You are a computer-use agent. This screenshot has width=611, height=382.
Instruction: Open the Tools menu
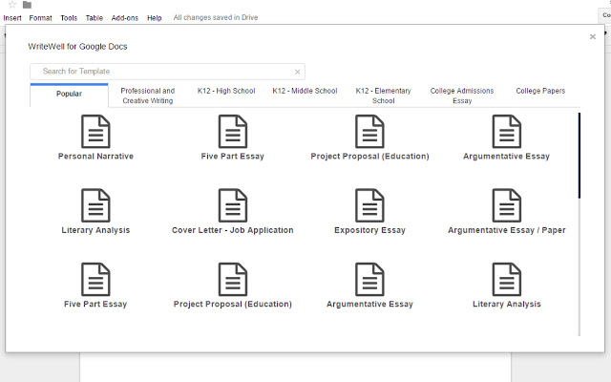(69, 18)
